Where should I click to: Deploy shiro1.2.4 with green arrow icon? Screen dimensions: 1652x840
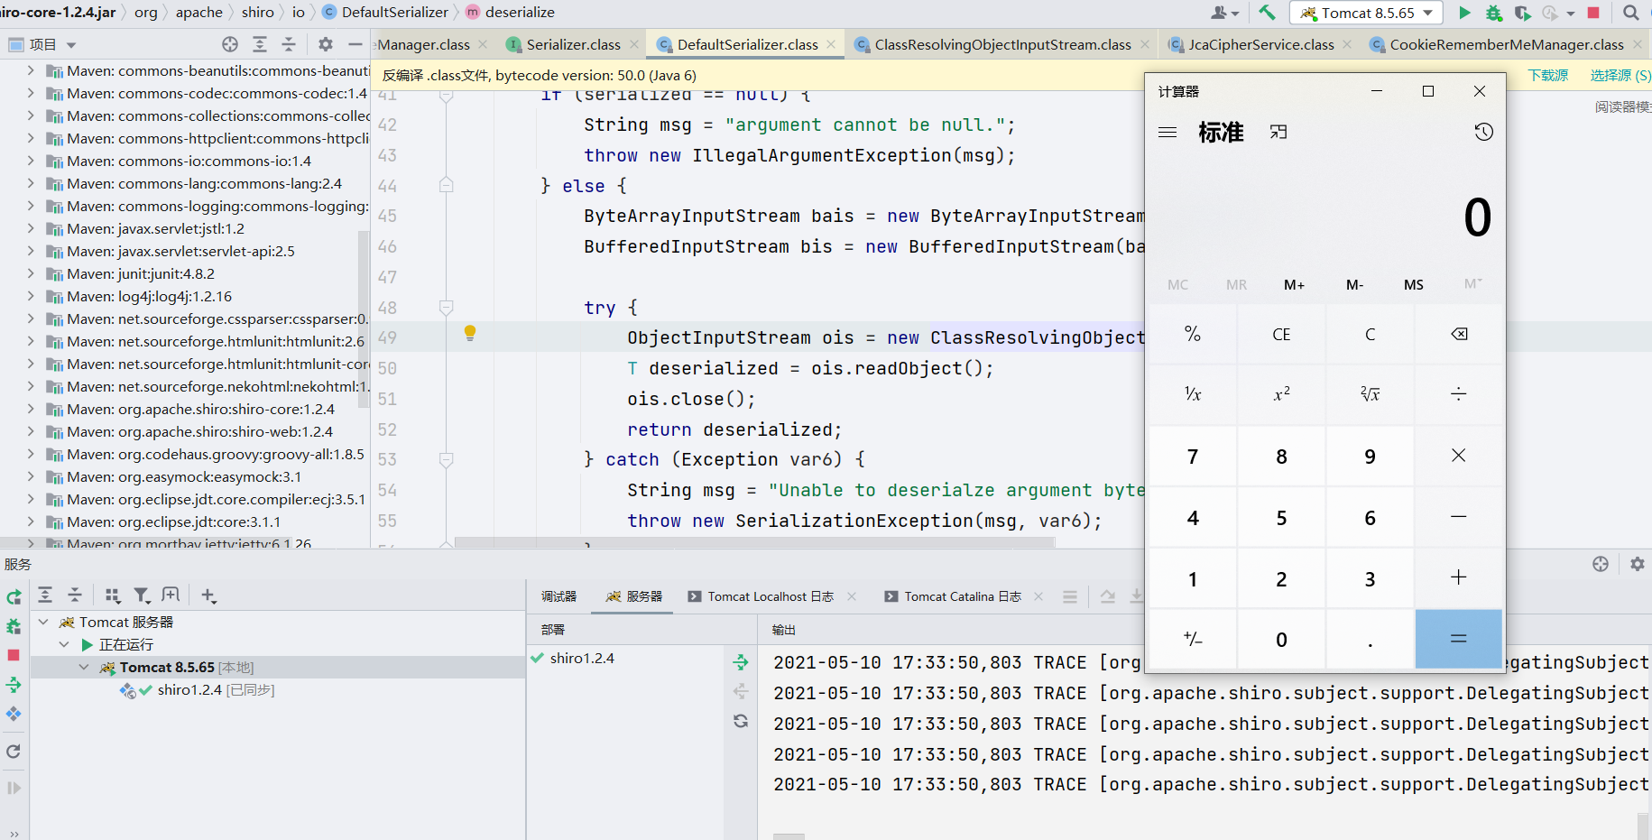[x=741, y=662]
